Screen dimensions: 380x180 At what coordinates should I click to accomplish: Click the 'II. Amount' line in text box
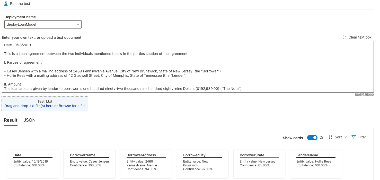[13, 84]
